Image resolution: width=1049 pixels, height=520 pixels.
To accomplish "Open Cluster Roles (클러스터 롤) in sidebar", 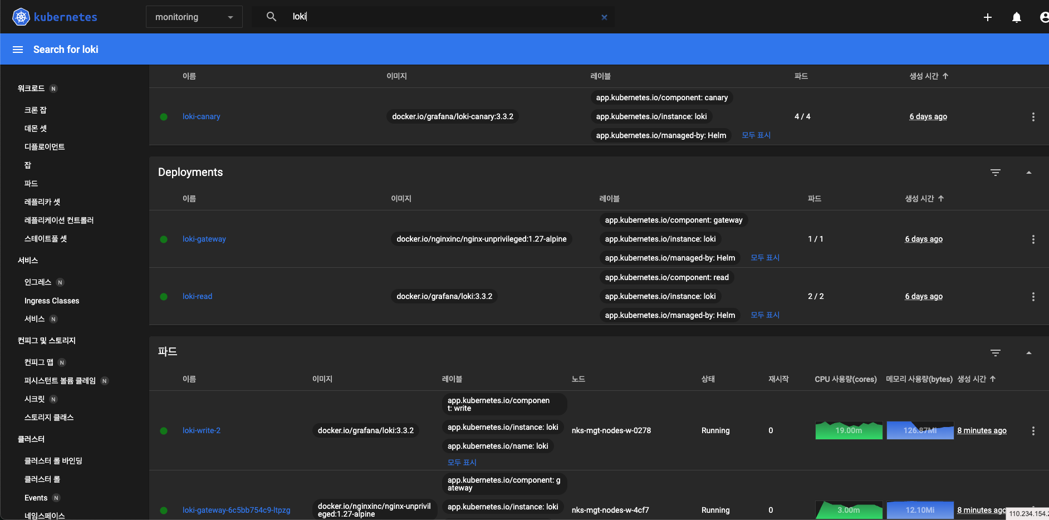I will point(42,479).
